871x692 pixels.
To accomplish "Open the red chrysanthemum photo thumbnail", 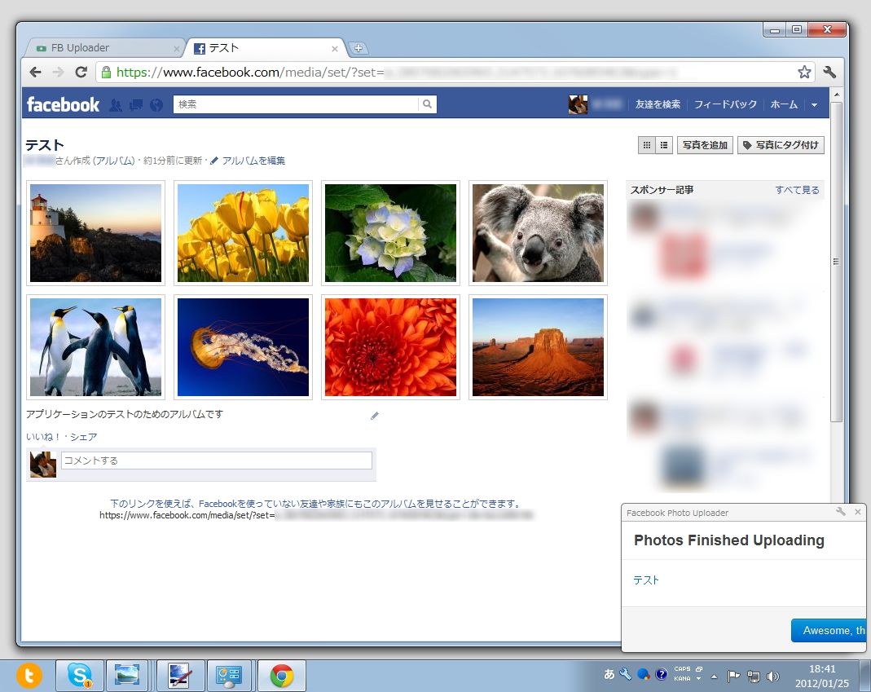I will coord(390,347).
